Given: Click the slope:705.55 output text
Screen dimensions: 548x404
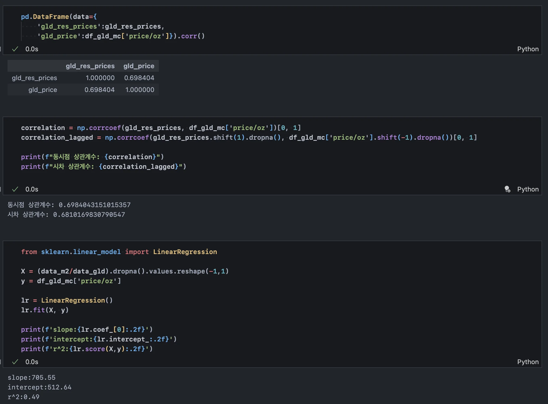Looking at the screenshot, I should [32, 378].
